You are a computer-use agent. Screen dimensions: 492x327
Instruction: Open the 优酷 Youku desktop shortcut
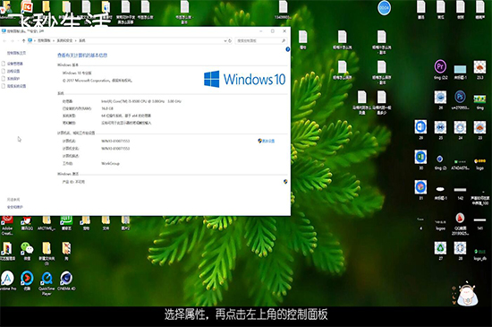[x=27, y=281]
